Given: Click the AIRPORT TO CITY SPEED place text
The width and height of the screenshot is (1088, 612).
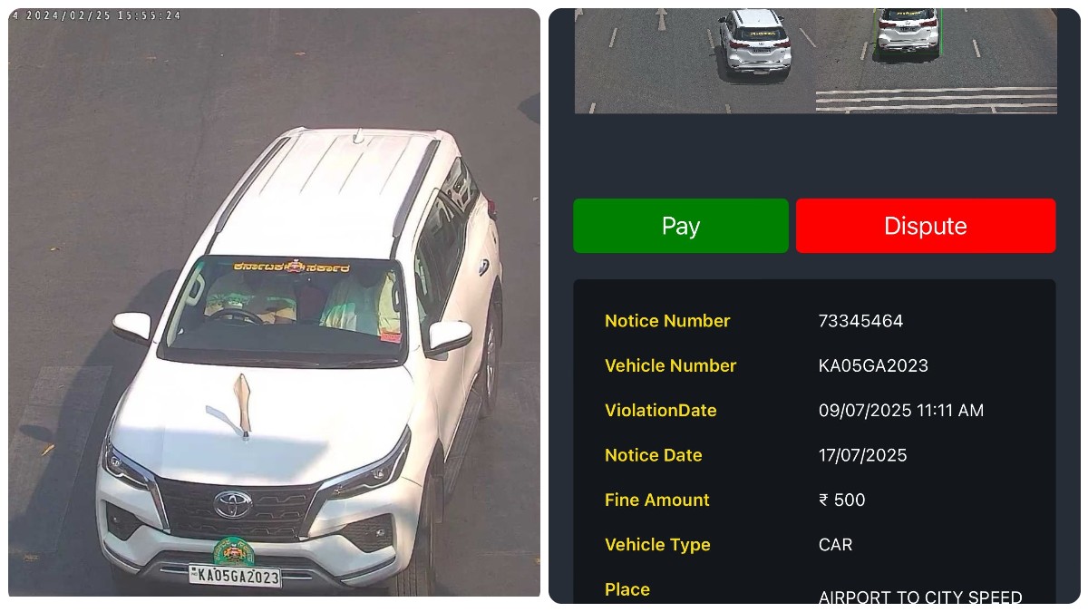Looking at the screenshot, I should pyautogui.click(x=920, y=597).
